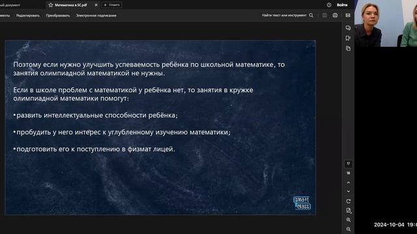Star the Математика в SC.pdf tab
This screenshot has width=417, height=234.
tap(51, 5)
